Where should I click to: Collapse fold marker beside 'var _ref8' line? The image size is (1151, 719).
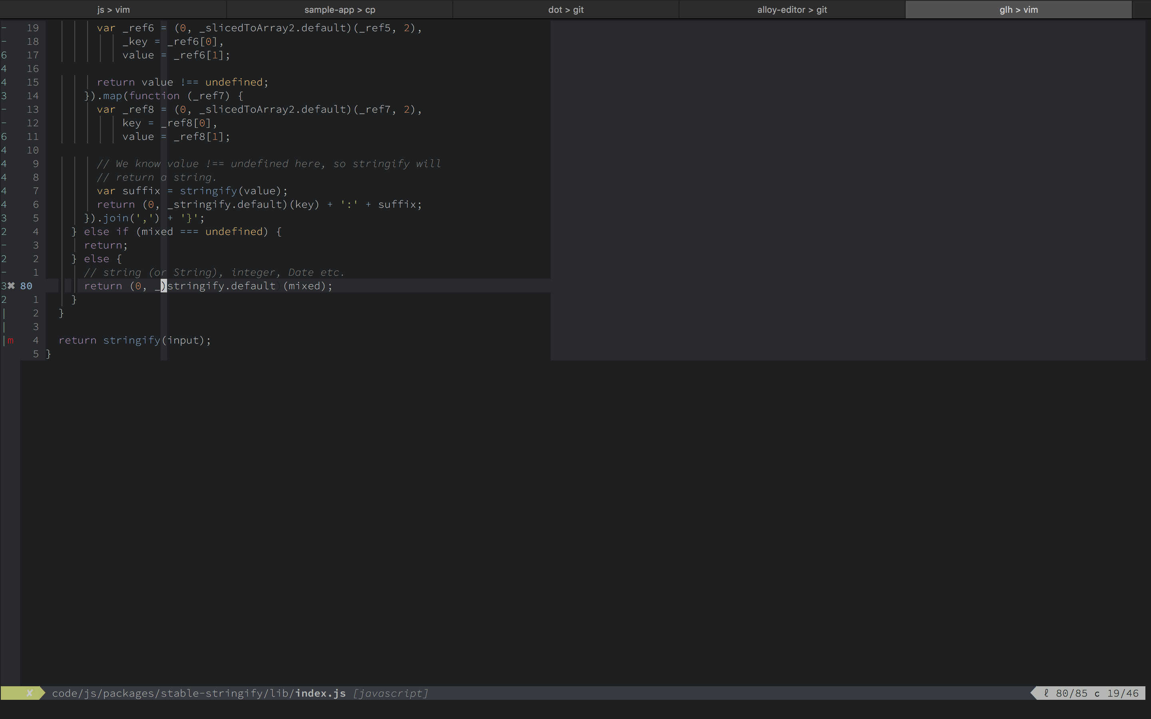(4, 109)
